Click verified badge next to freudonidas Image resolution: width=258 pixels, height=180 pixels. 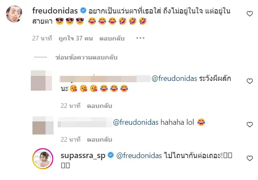click(83, 11)
